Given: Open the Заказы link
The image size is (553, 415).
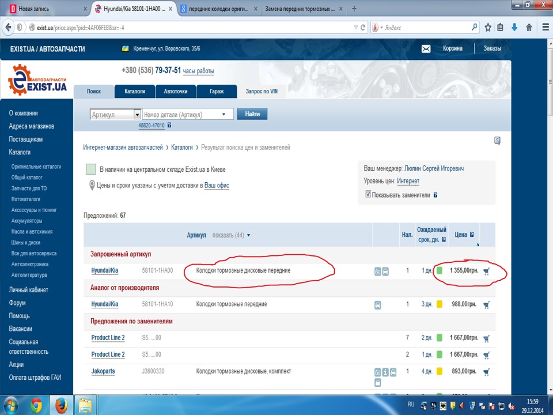Looking at the screenshot, I should (492, 48).
